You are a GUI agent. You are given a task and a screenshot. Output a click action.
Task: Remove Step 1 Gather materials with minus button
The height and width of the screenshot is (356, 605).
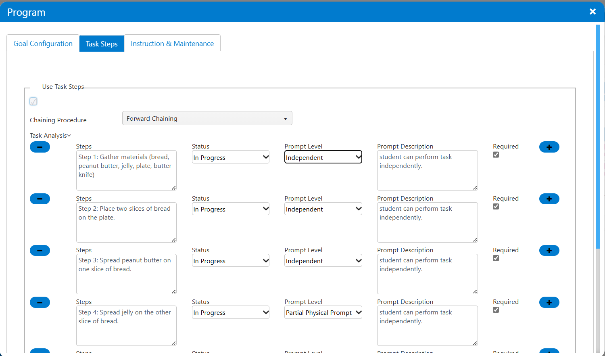coord(40,147)
